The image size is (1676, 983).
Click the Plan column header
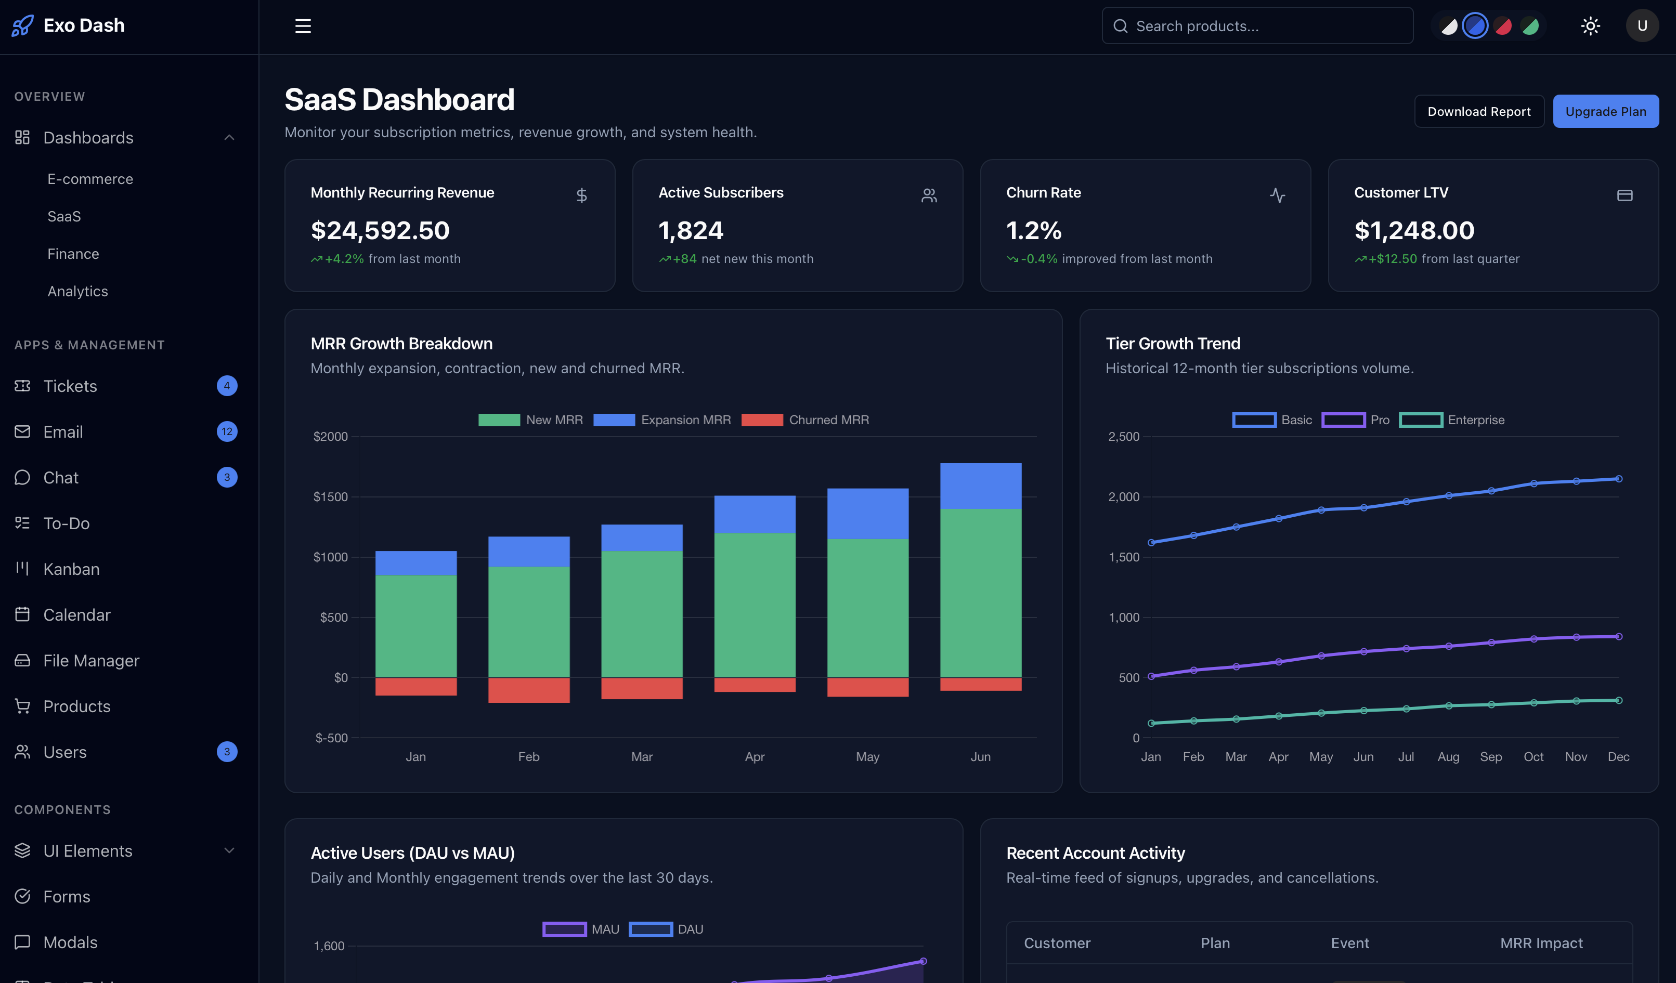1215,943
